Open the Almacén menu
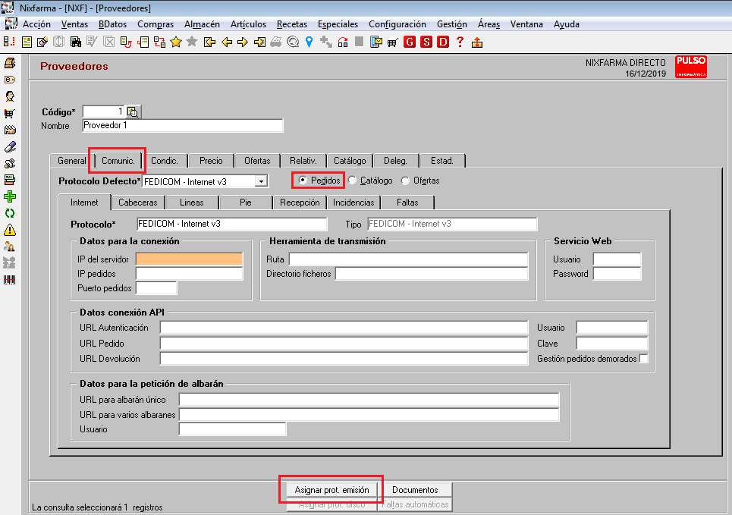The width and height of the screenshot is (732, 515). point(202,24)
